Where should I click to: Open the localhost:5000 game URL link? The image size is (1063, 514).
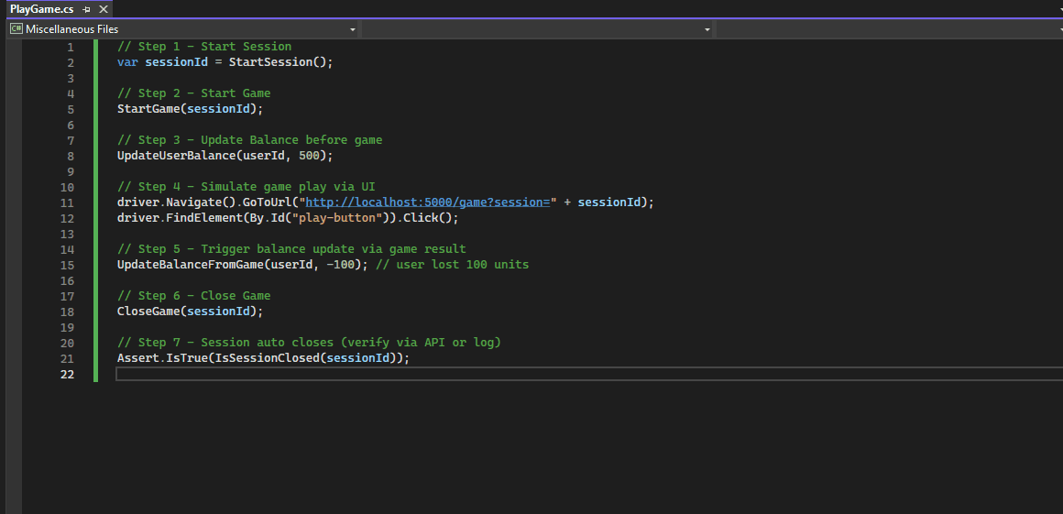[428, 202]
